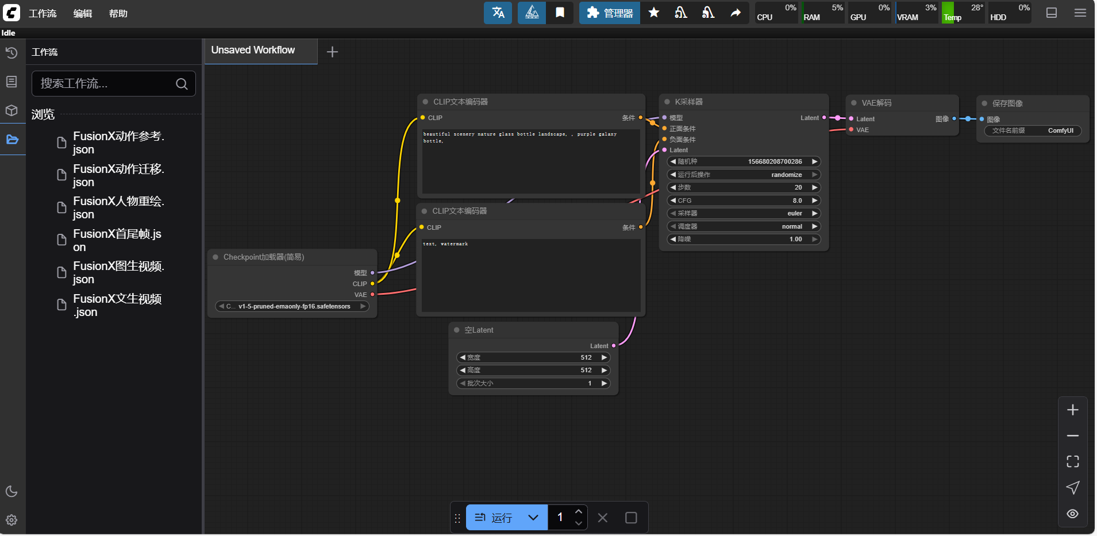Collapse the 保存图像 node dot
Screen dimensions: 1097x536
click(984, 103)
